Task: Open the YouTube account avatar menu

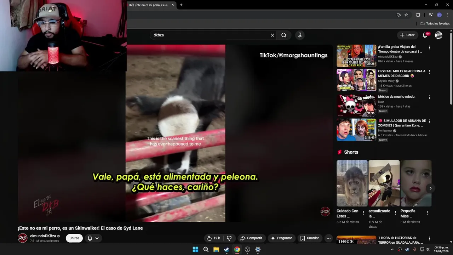Action: 438,35
